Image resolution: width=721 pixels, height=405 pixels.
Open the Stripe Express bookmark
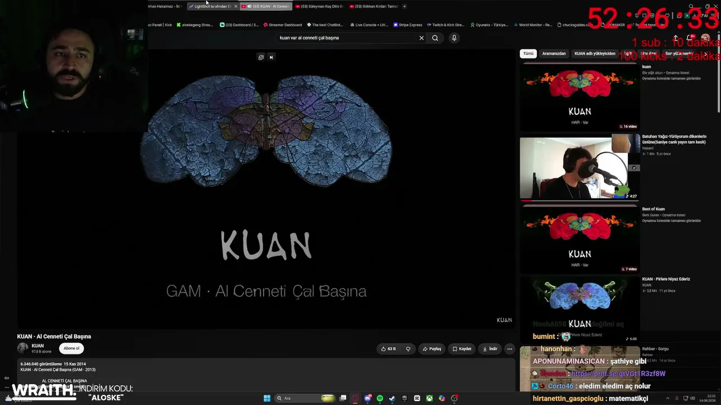pyautogui.click(x=408, y=25)
